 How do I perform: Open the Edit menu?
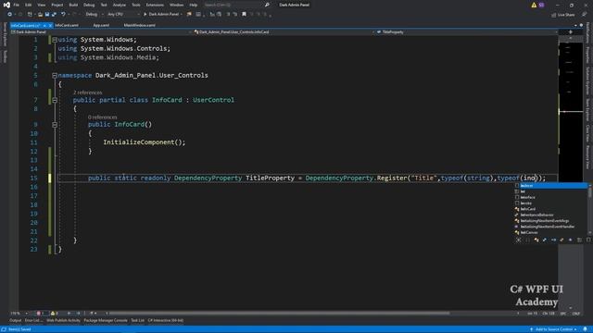(29, 5)
